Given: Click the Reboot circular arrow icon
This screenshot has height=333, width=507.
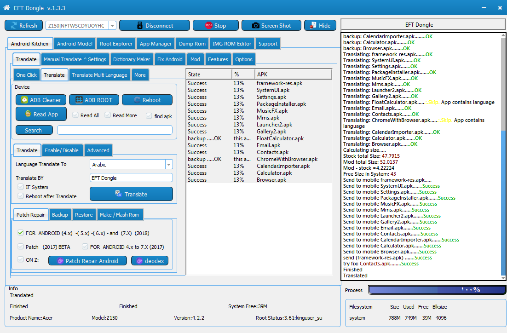Looking at the screenshot, I should (137, 100).
